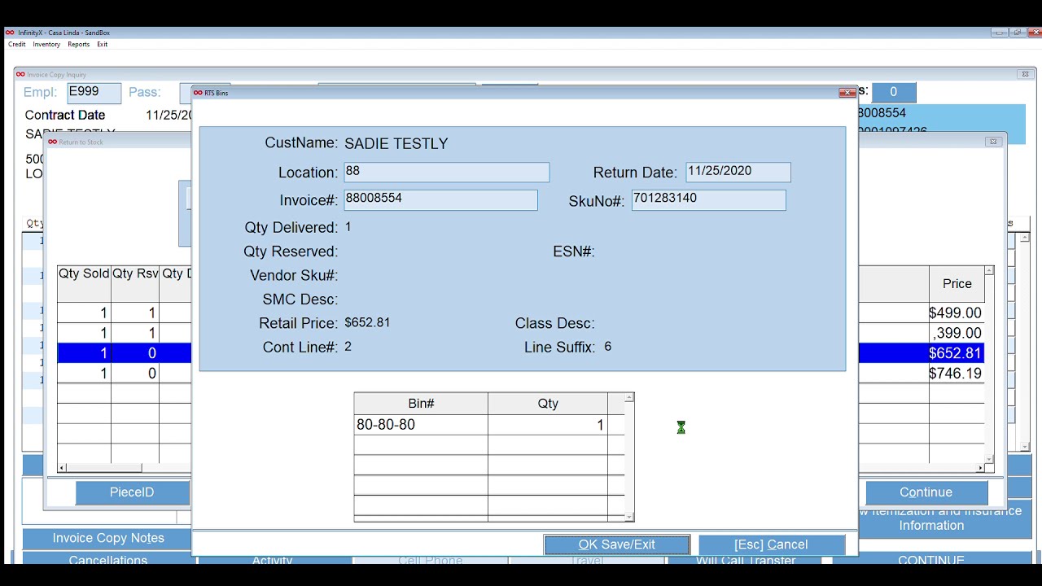The width and height of the screenshot is (1042, 586).
Task: Click the Bin# column header
Action: point(421,404)
